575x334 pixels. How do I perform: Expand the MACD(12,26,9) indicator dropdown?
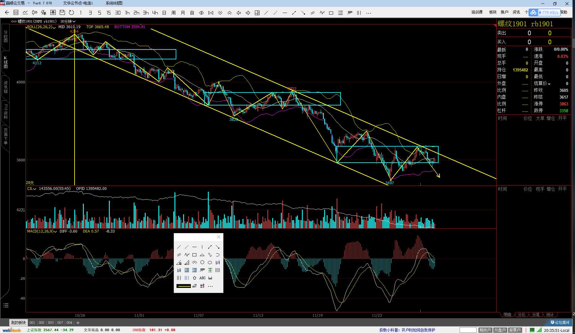click(x=56, y=231)
